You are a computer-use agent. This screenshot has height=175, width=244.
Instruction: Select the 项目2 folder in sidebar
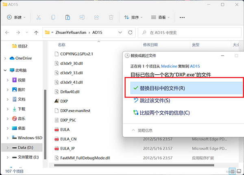pyautogui.click(x=20, y=46)
